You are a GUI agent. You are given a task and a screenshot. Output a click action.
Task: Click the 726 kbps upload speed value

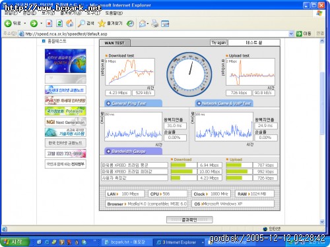(239, 93)
